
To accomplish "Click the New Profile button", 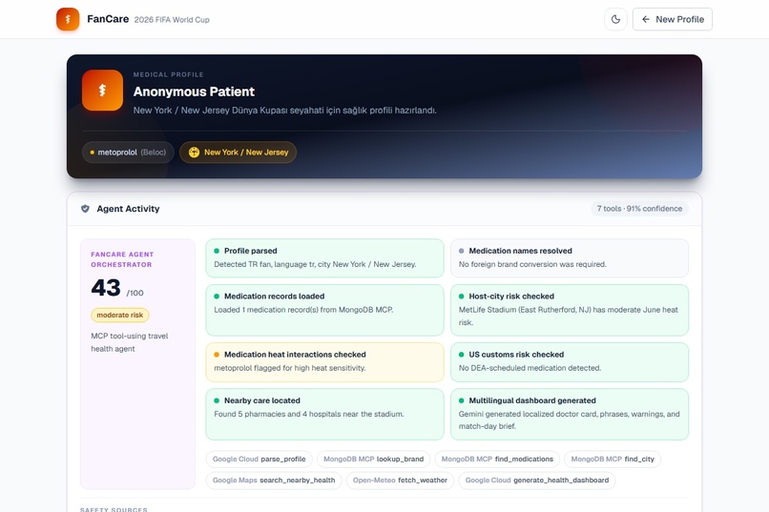I will [673, 20].
